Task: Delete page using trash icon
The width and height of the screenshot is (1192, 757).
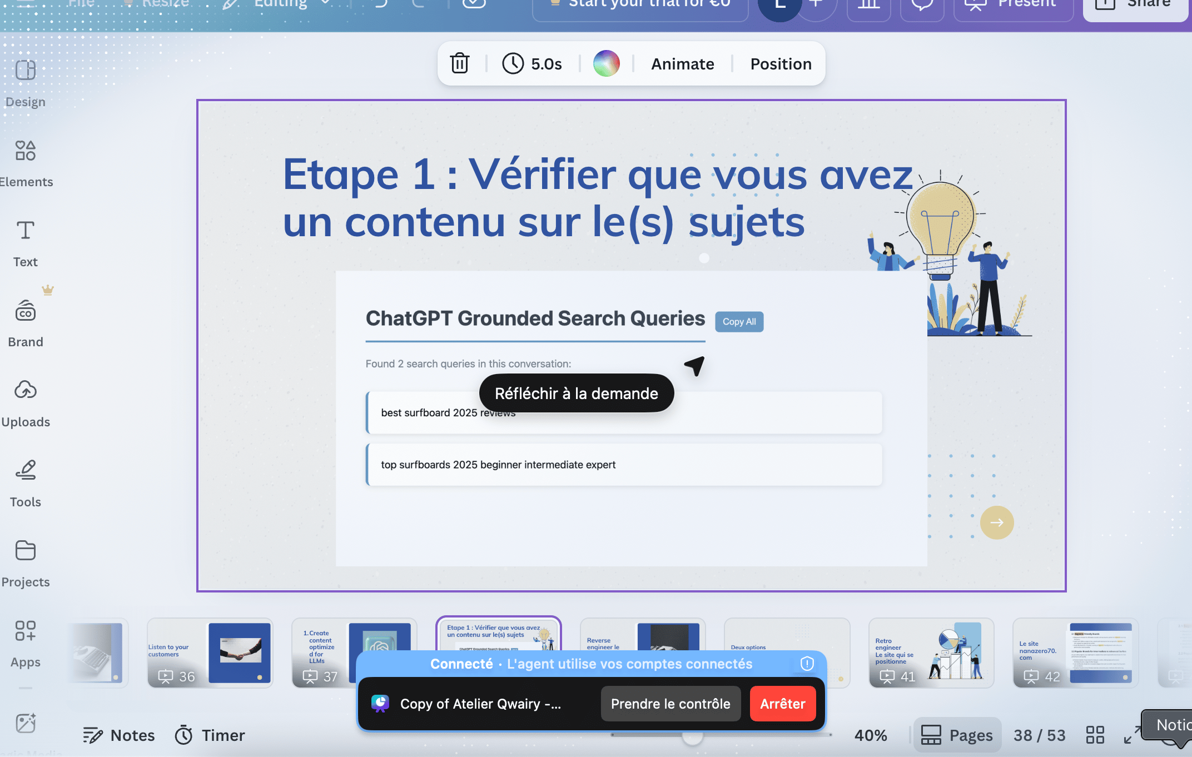Action: coord(460,63)
